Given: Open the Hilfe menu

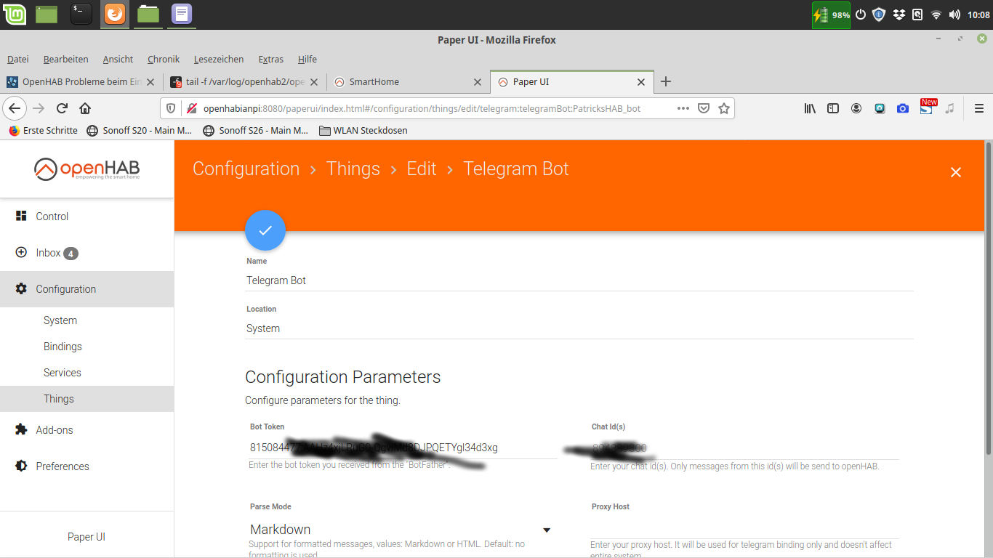Looking at the screenshot, I should (307, 59).
